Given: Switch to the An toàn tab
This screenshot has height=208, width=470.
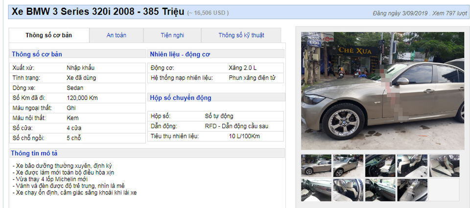Looking at the screenshot, I should point(117,35).
